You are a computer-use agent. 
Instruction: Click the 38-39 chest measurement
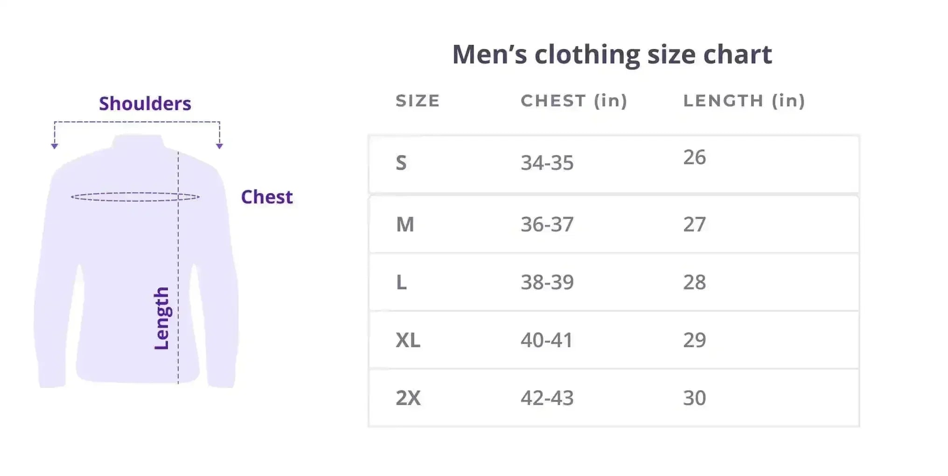(x=547, y=282)
